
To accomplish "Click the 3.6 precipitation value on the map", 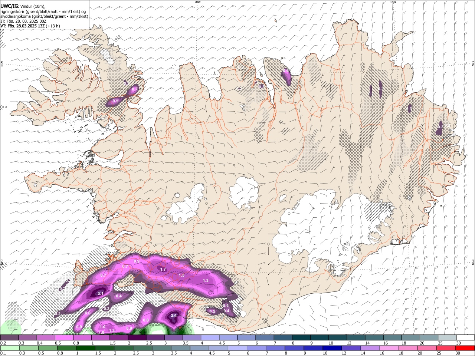I will (x=174, y=316).
